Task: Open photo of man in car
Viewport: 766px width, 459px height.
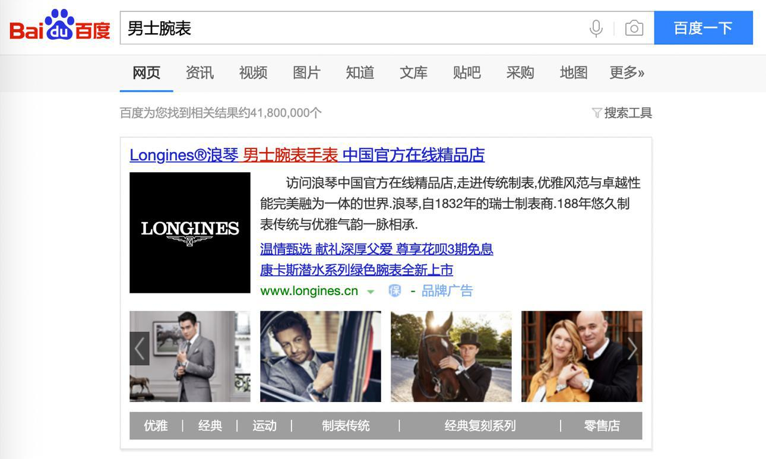Action: 321,356
